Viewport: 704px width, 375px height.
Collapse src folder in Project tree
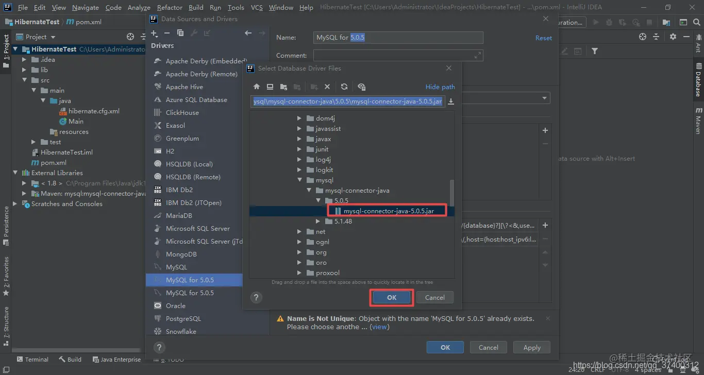tap(24, 80)
